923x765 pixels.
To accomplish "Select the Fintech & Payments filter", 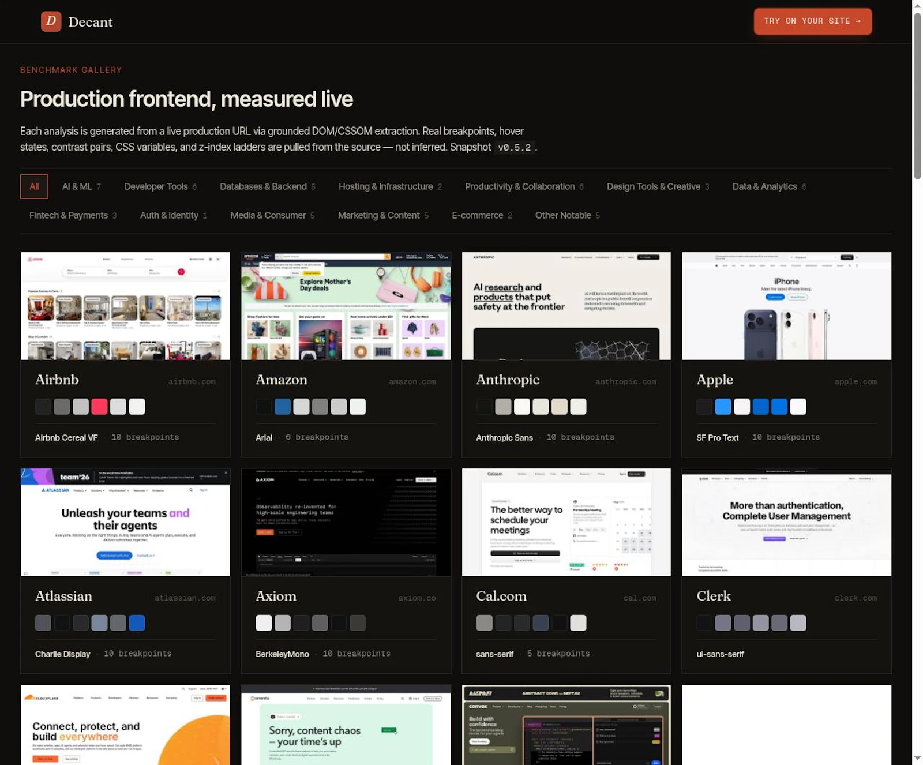I will point(73,215).
